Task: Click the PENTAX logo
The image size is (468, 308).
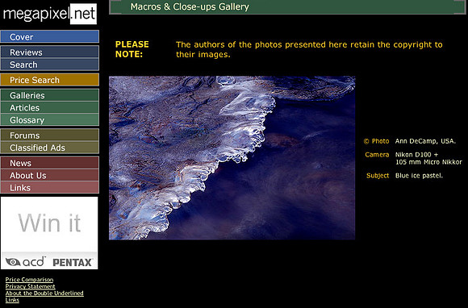Action: pos(73,263)
